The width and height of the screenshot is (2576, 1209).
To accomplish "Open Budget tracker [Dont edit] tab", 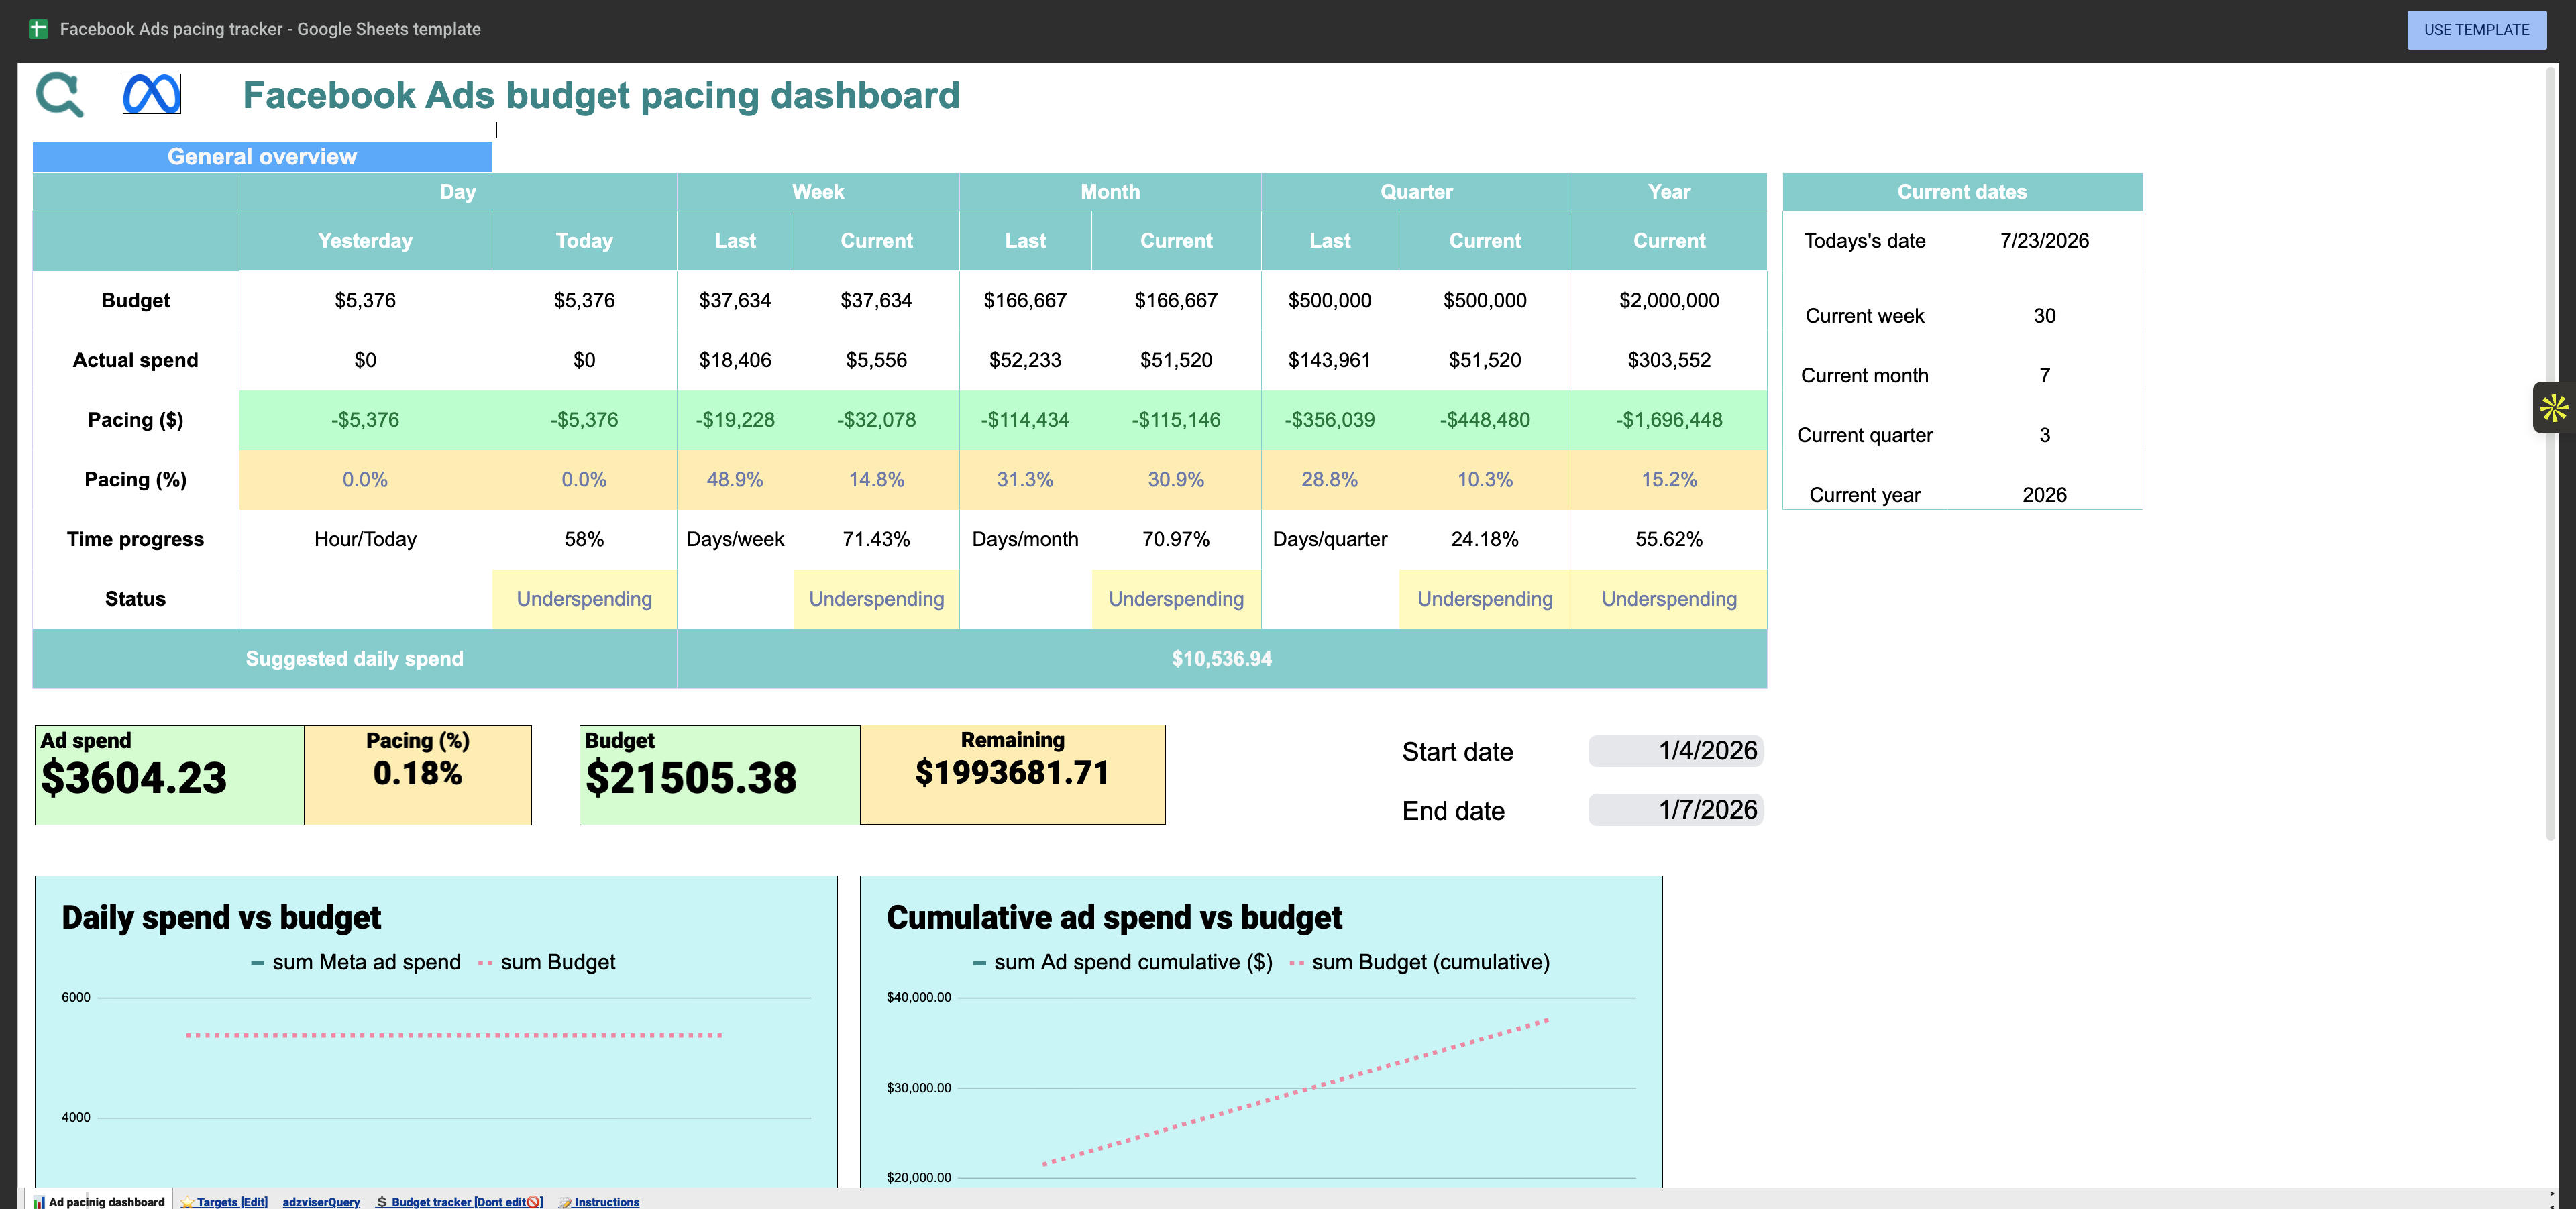I will [460, 1201].
